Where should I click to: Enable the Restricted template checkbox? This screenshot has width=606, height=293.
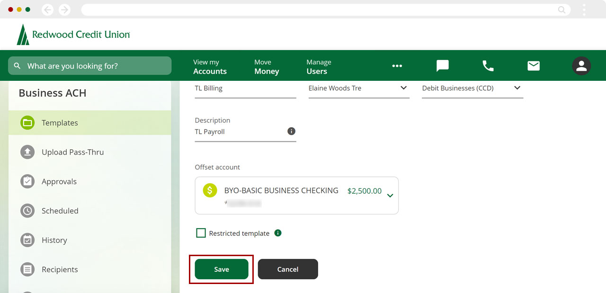pyautogui.click(x=201, y=233)
